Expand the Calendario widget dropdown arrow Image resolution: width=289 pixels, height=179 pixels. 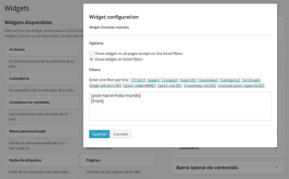tap(276, 148)
